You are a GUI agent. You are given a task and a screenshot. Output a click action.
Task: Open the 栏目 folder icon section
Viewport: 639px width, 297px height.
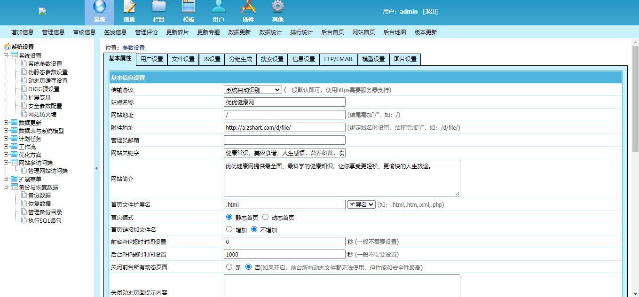coord(159,12)
